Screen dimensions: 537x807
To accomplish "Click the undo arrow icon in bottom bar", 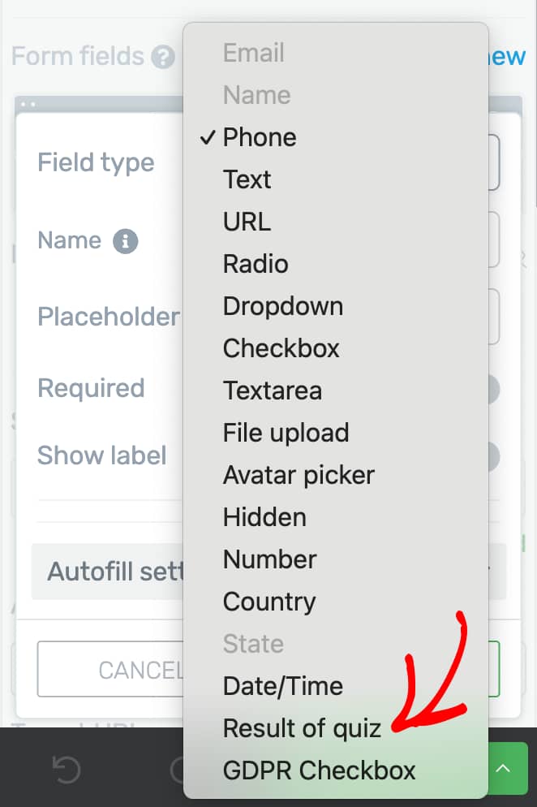I will [x=67, y=770].
